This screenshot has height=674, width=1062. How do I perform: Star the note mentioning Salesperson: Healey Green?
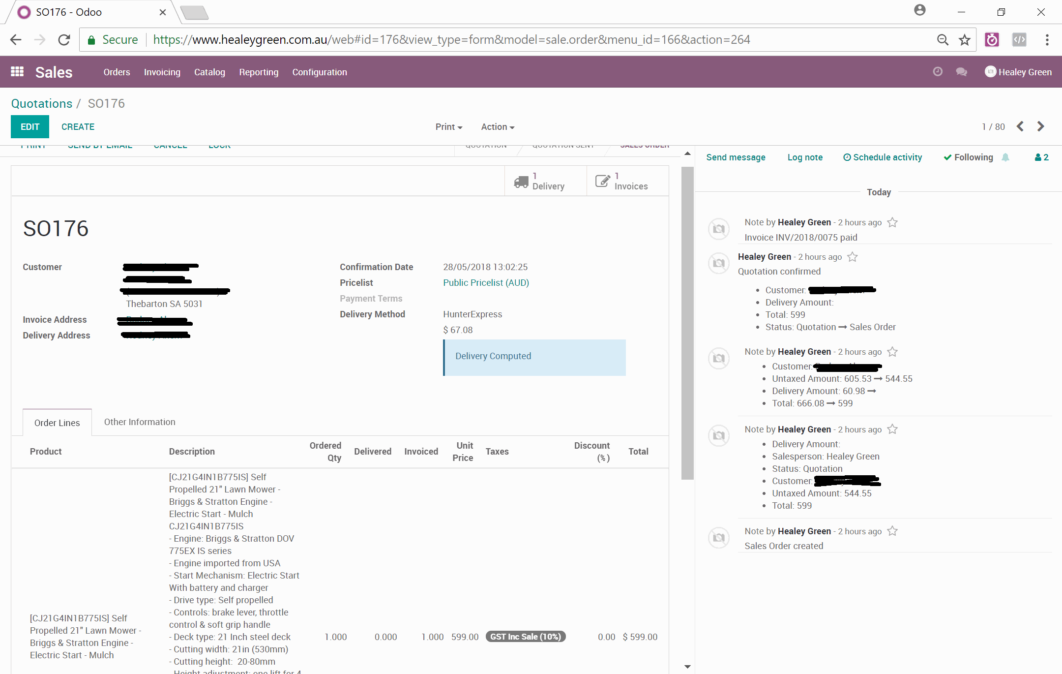(892, 429)
